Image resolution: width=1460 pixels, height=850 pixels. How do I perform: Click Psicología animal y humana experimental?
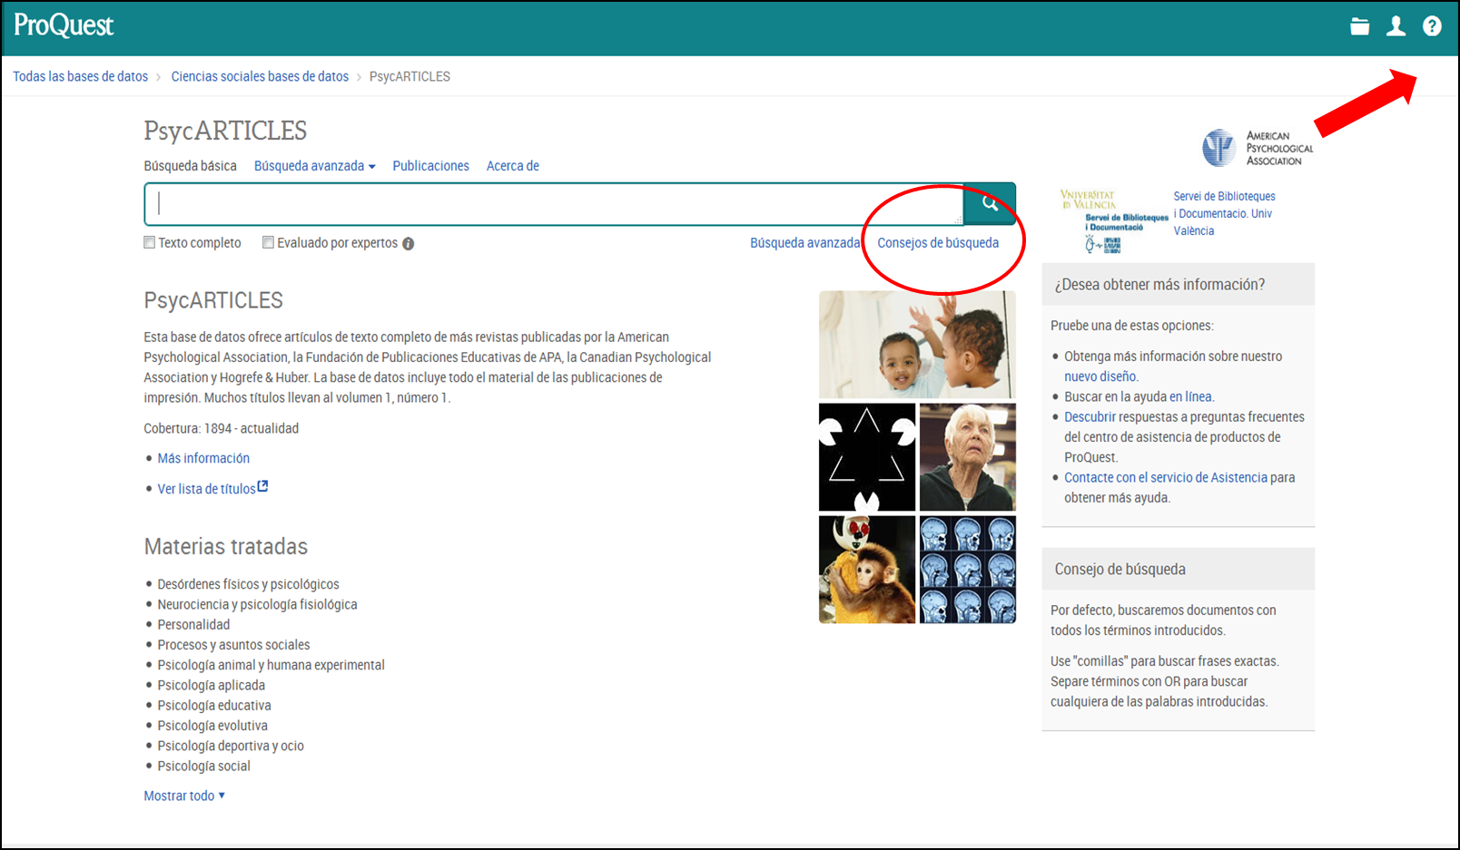tap(271, 665)
